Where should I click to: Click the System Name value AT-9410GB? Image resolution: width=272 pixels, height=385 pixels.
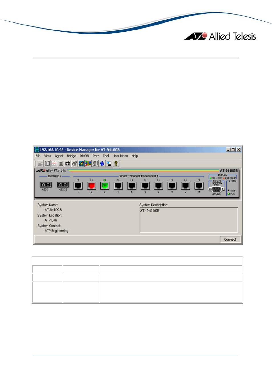(x=53, y=210)
